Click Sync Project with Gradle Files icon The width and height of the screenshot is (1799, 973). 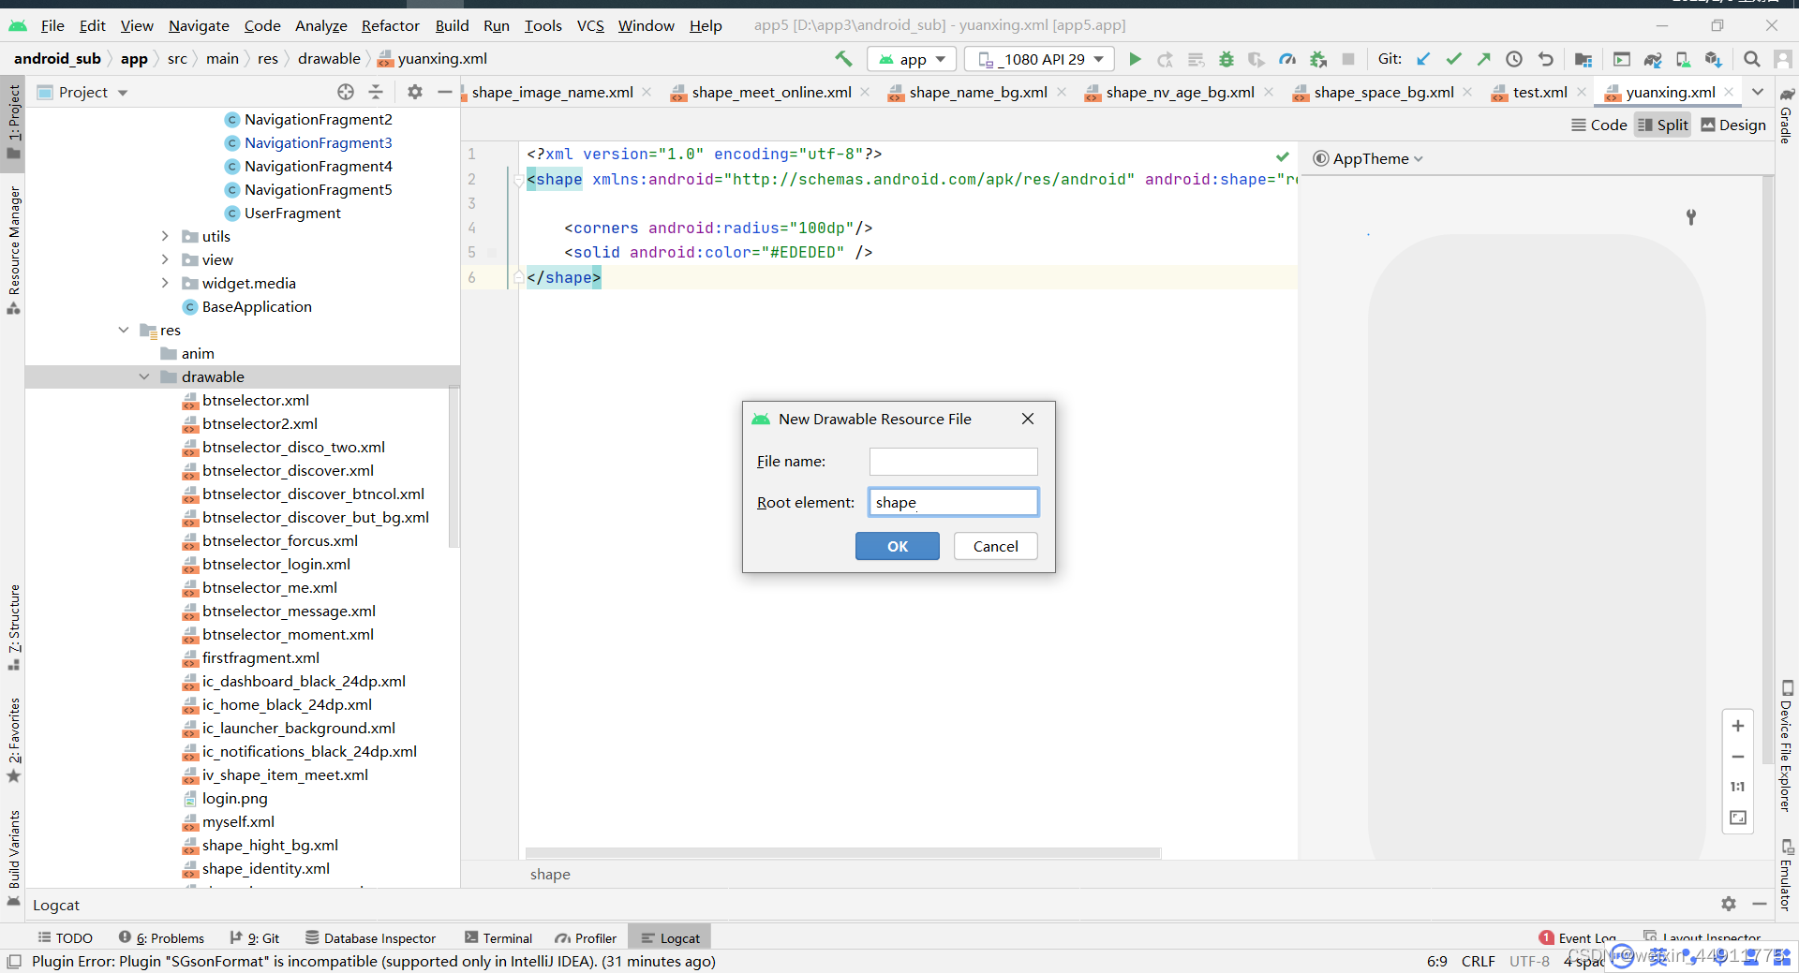[1653, 59]
